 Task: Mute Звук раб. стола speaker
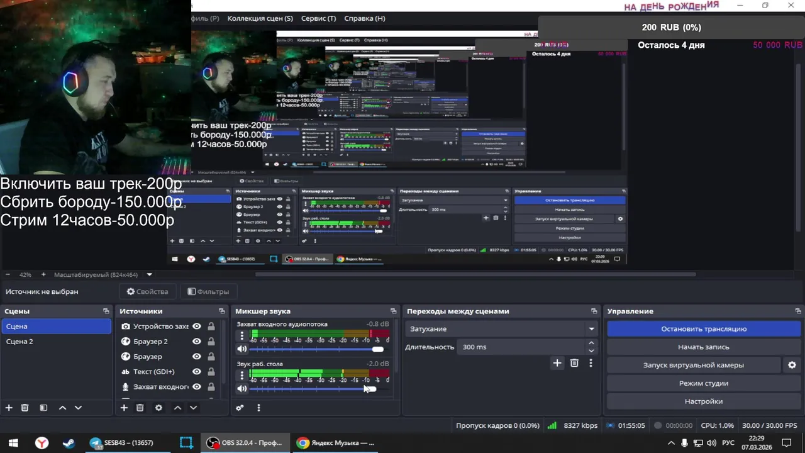point(242,389)
